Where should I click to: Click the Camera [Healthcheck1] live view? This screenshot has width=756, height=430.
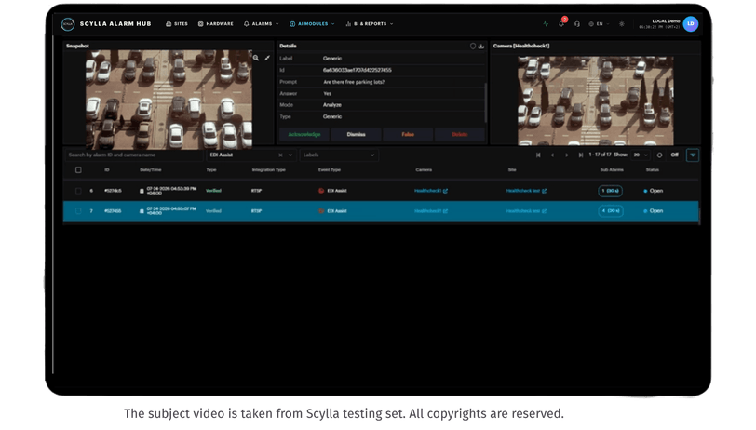596,101
